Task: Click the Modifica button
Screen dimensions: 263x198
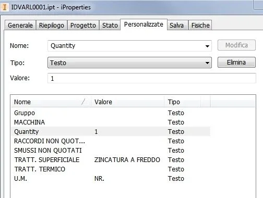Action: [236, 45]
